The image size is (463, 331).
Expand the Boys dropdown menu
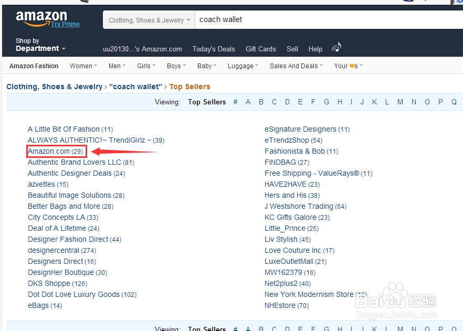click(x=176, y=66)
